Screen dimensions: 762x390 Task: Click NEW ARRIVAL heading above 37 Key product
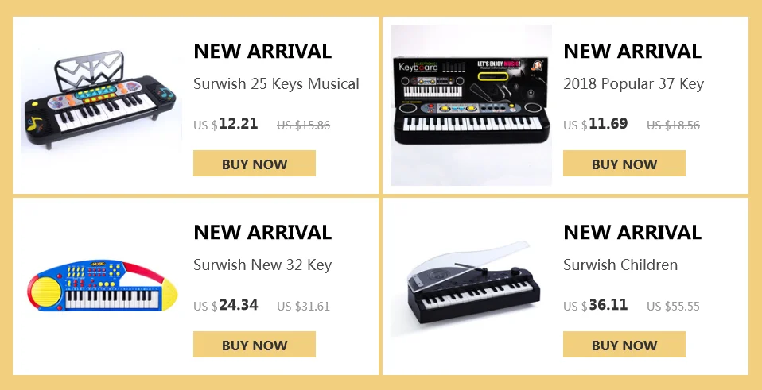[632, 51]
